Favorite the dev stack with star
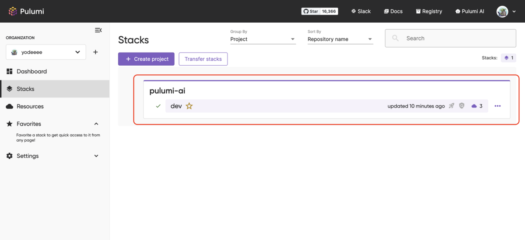The image size is (525, 240). [189, 106]
